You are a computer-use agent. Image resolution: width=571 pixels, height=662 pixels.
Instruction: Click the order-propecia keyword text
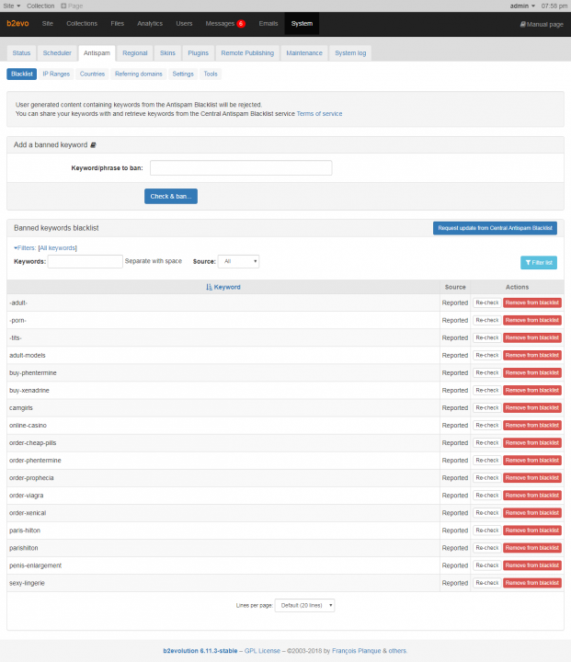[31, 478]
